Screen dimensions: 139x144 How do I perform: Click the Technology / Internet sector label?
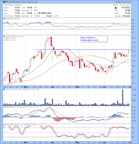(13, 5)
